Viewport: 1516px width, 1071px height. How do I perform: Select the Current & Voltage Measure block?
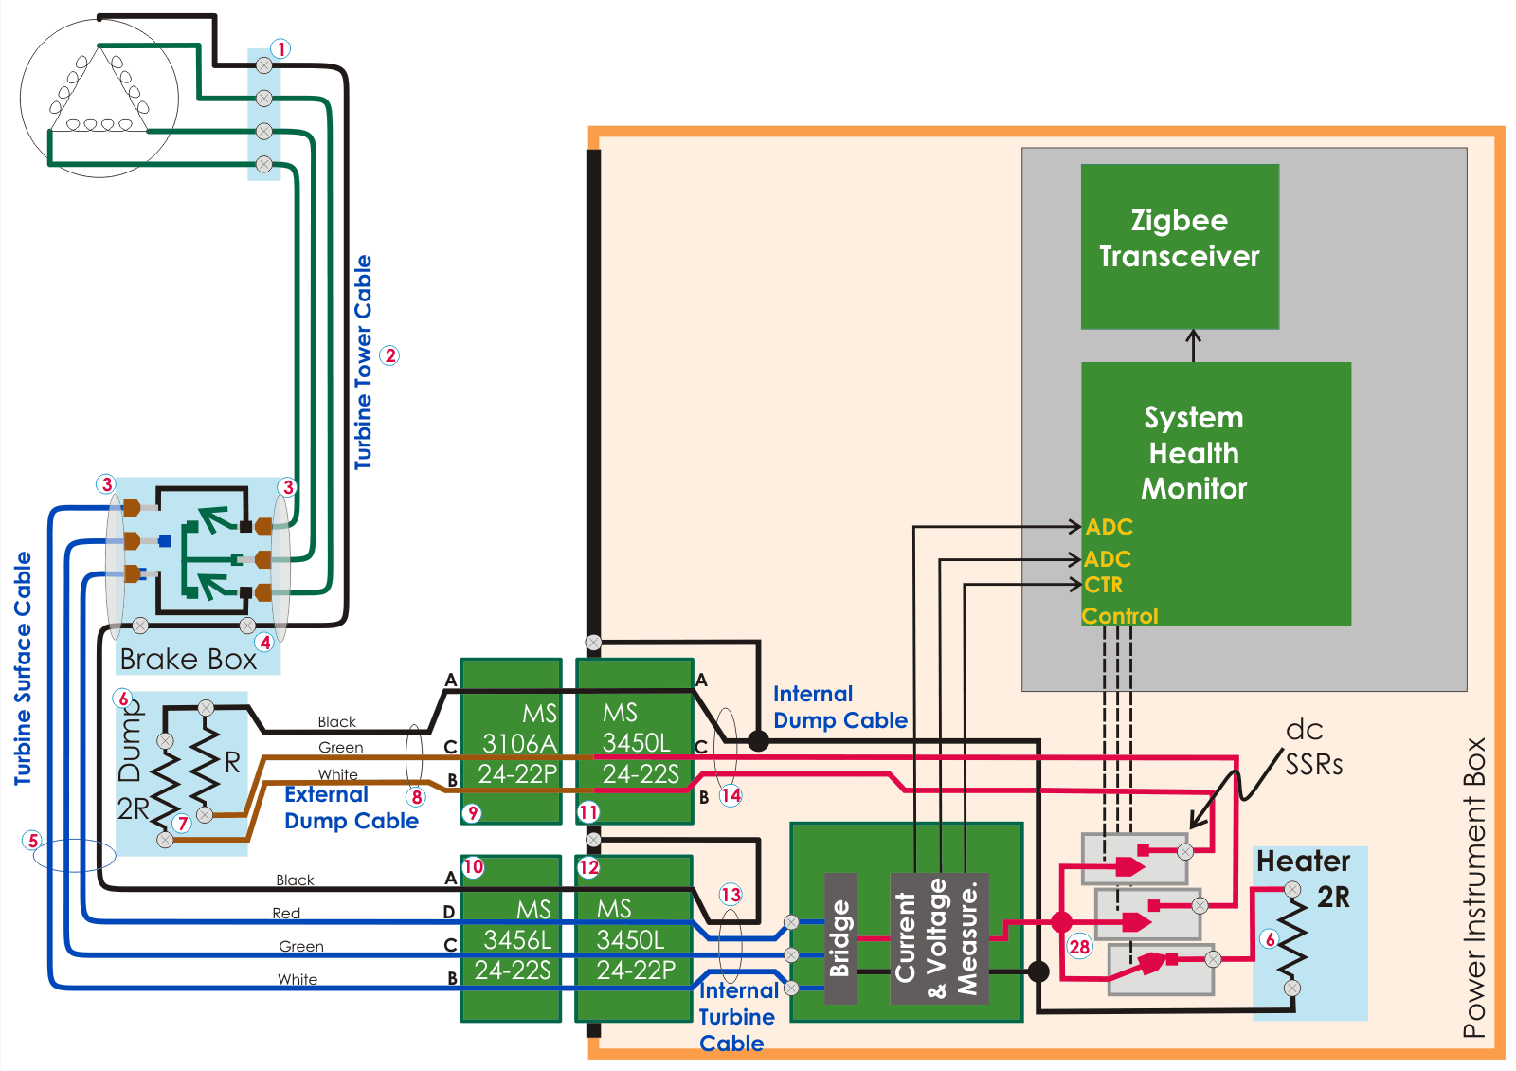pos(939,938)
